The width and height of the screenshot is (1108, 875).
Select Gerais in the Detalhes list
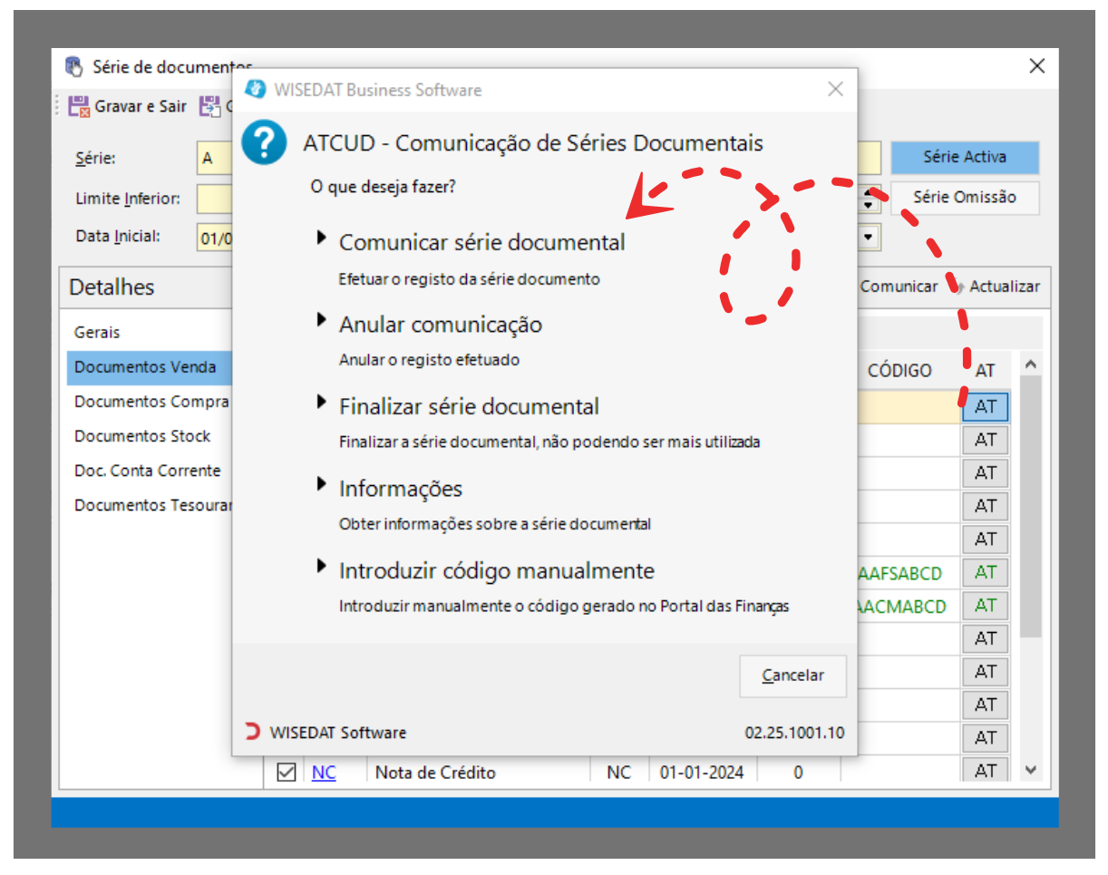click(98, 333)
